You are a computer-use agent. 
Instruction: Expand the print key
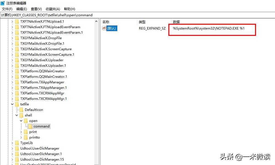click(21, 132)
